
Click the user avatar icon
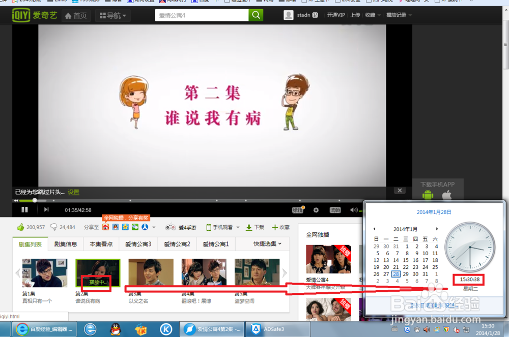point(289,15)
